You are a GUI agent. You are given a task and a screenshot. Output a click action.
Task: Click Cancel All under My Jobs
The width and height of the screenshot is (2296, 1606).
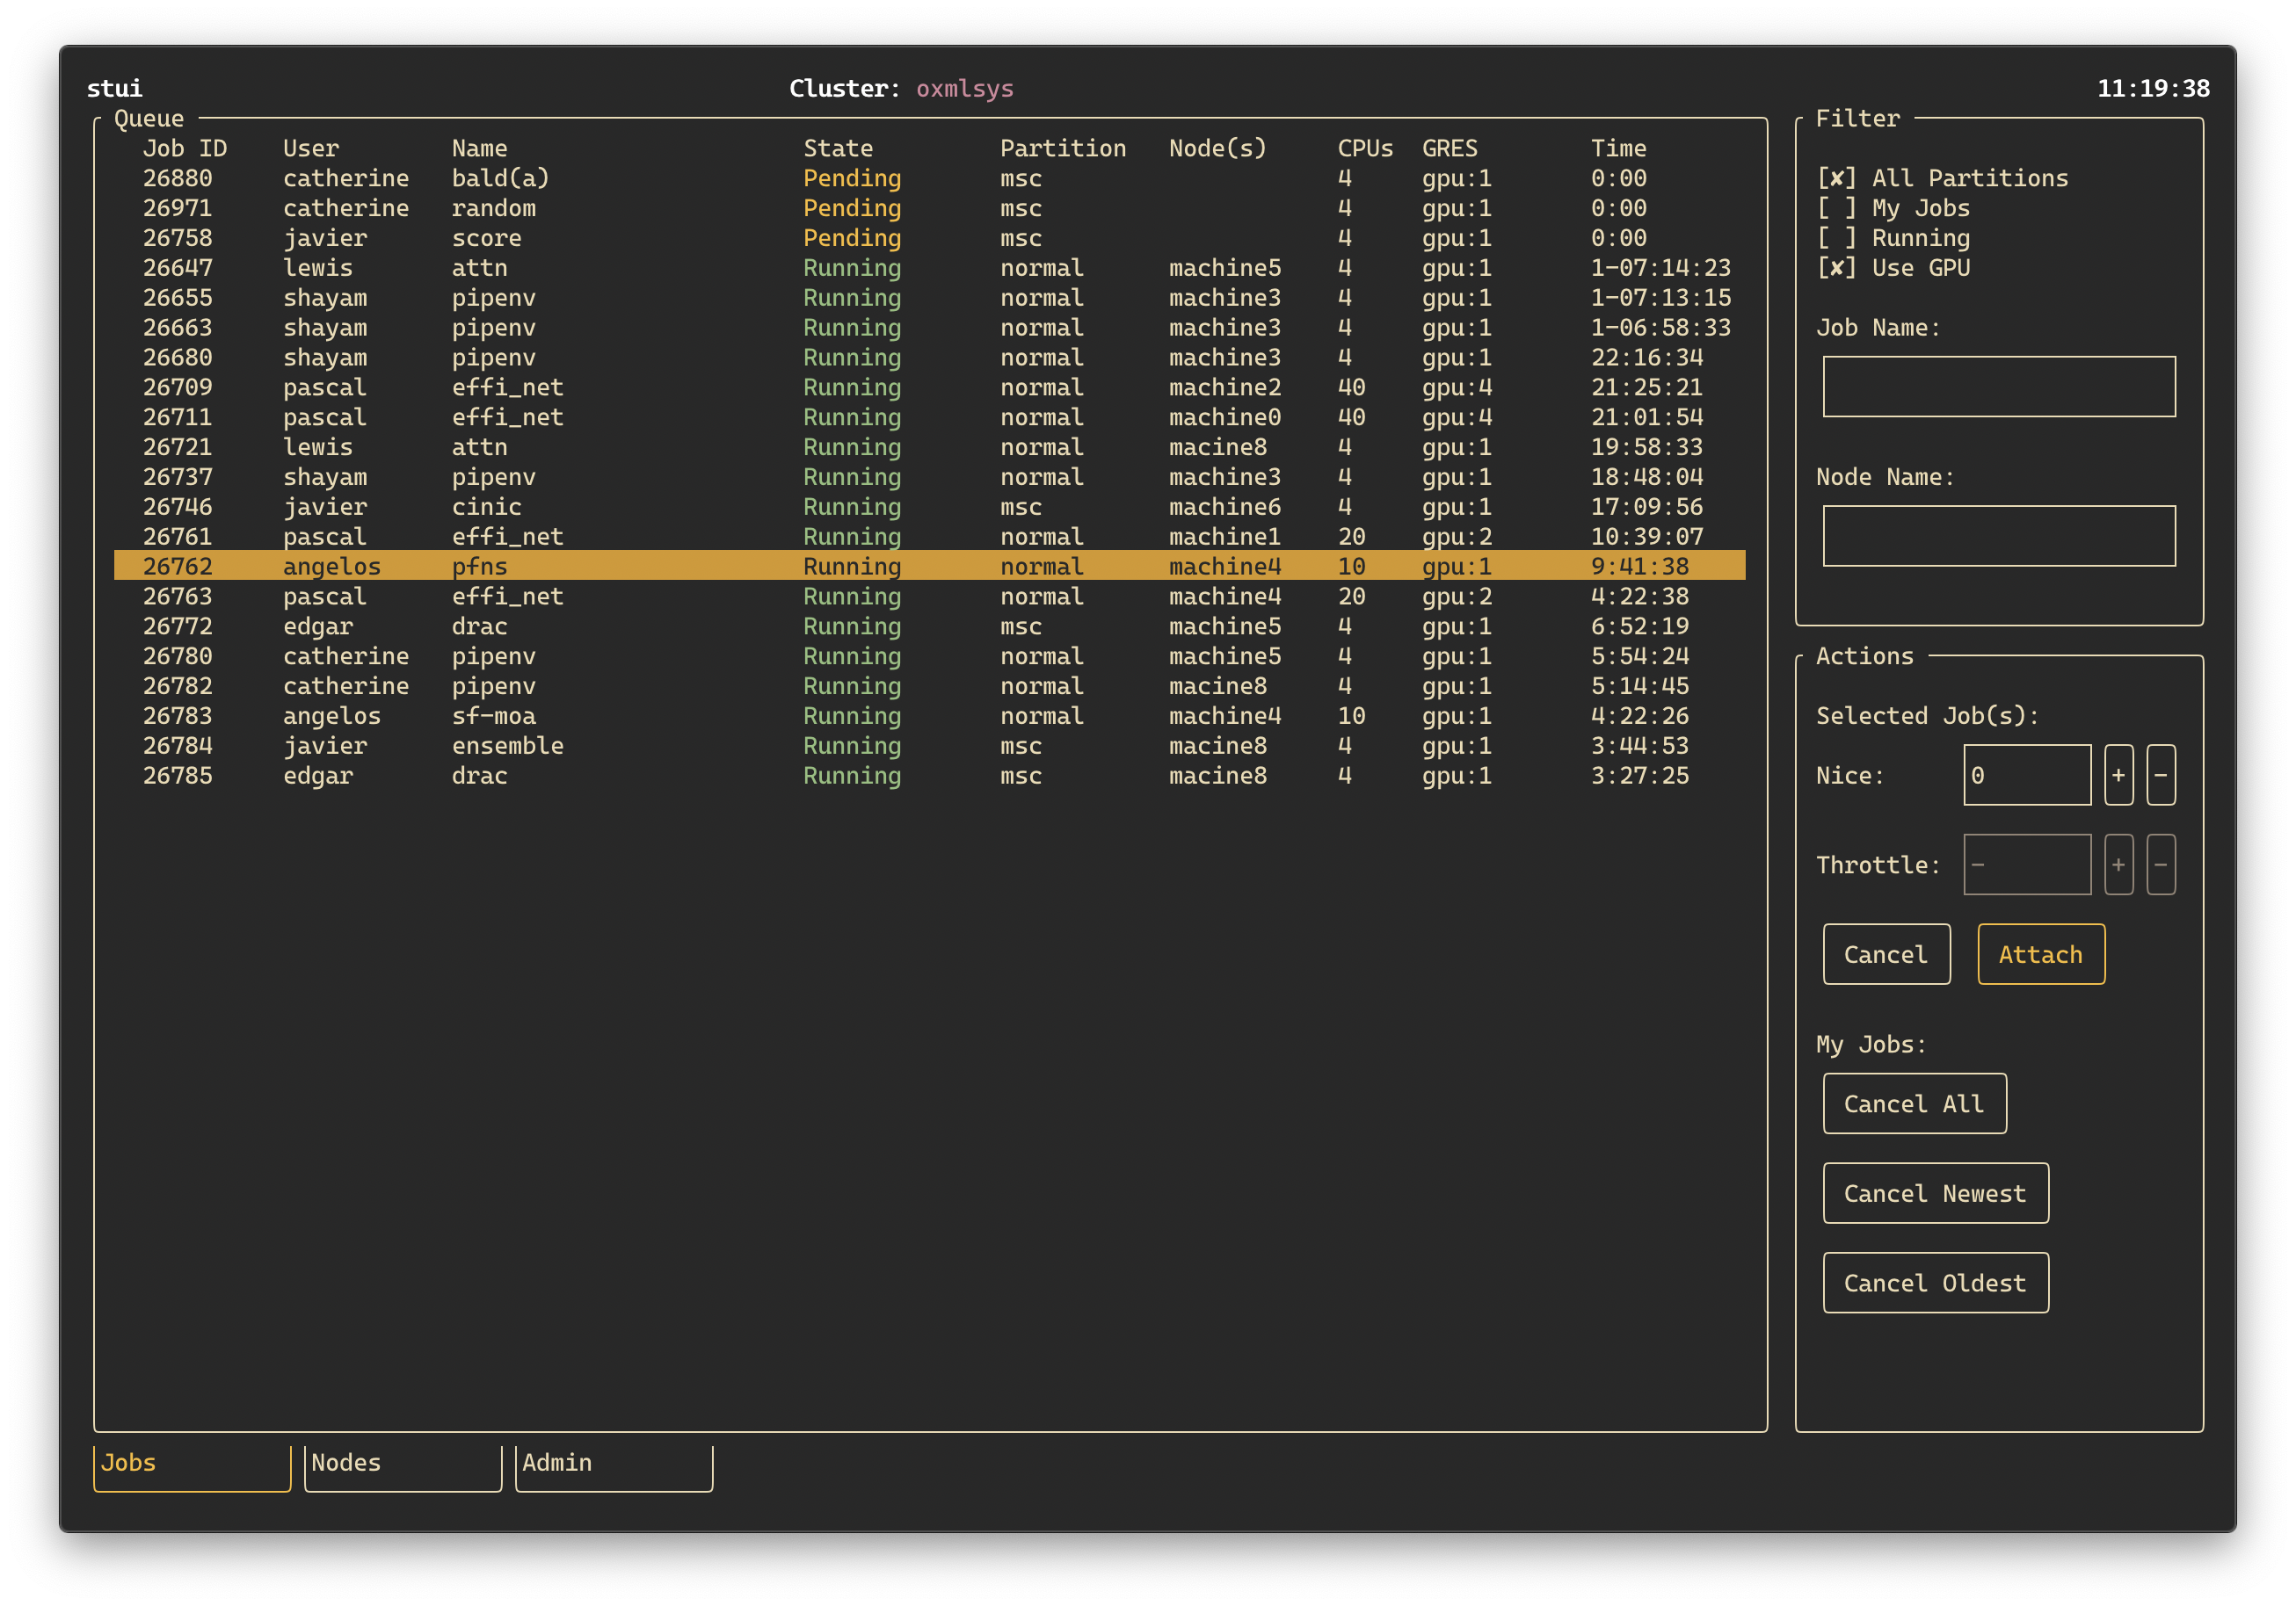[x=1913, y=1103]
